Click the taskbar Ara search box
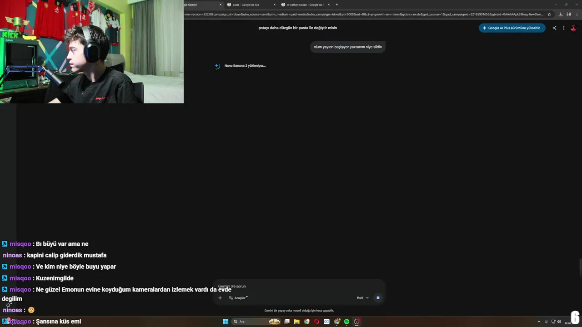This screenshot has height=327, width=582. pos(256,322)
